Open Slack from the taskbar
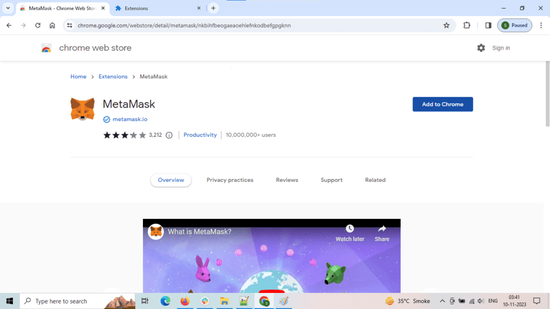Viewport: 550px width, 309px height. click(205, 301)
